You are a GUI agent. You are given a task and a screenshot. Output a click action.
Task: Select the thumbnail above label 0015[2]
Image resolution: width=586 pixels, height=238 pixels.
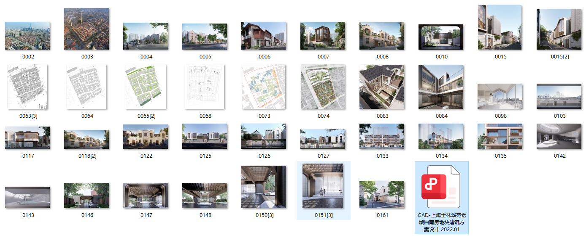point(559,30)
